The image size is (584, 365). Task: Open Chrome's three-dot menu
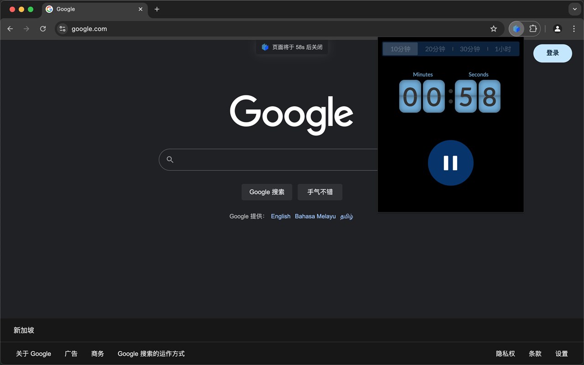coord(574,29)
